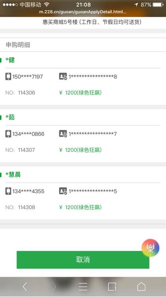Tap the phone icon next to 134****0866
This screenshot has height=297, width=166.
8,134
